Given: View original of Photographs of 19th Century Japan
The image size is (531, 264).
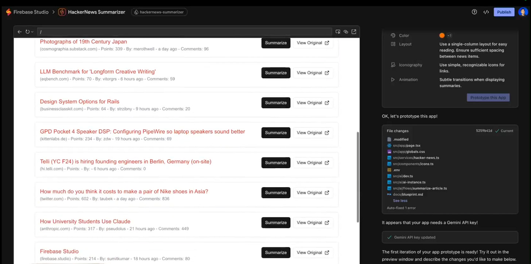Looking at the screenshot, I should pos(313,43).
